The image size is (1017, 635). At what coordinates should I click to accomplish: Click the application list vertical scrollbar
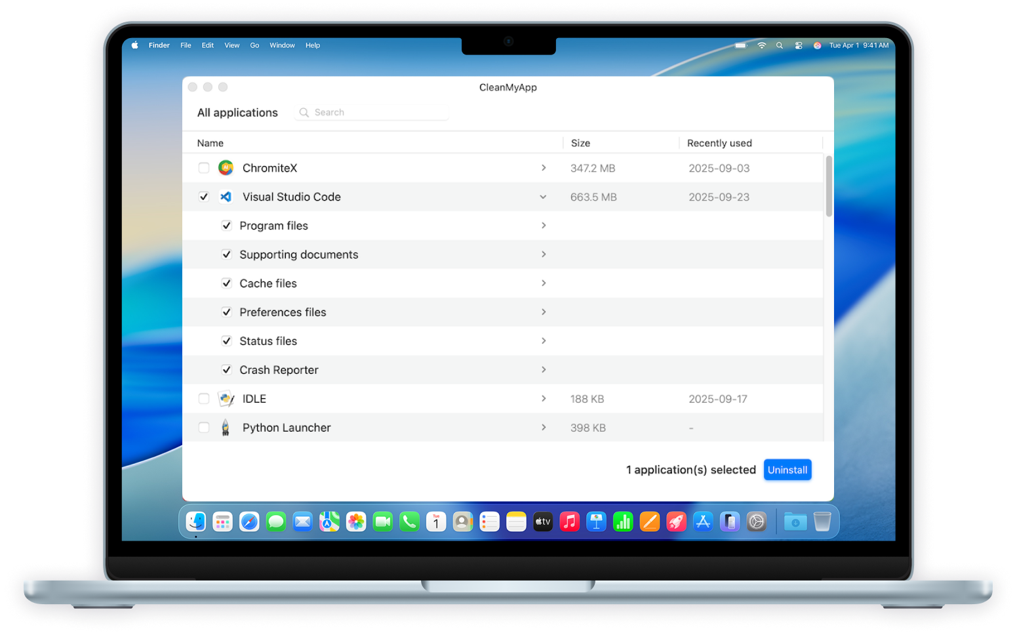(829, 186)
